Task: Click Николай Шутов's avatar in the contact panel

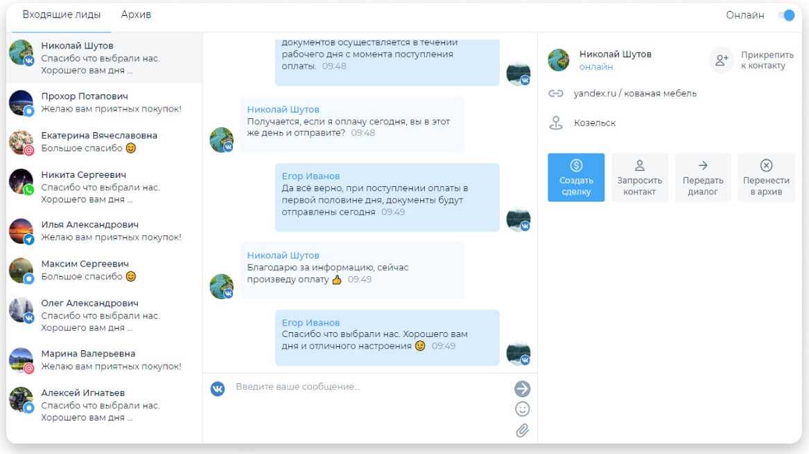Action: tap(558, 60)
